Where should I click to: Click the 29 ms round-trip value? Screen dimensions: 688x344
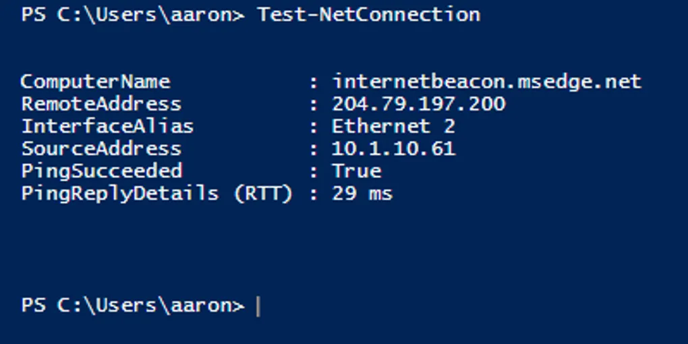[x=362, y=194]
